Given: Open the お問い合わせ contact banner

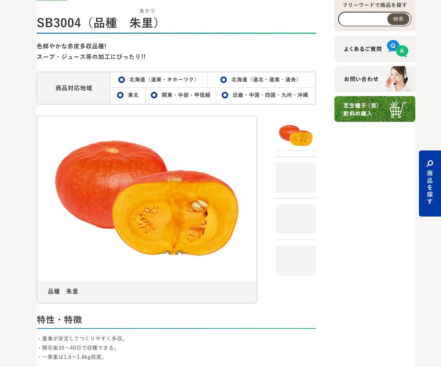Looking at the screenshot, I should pos(375,79).
